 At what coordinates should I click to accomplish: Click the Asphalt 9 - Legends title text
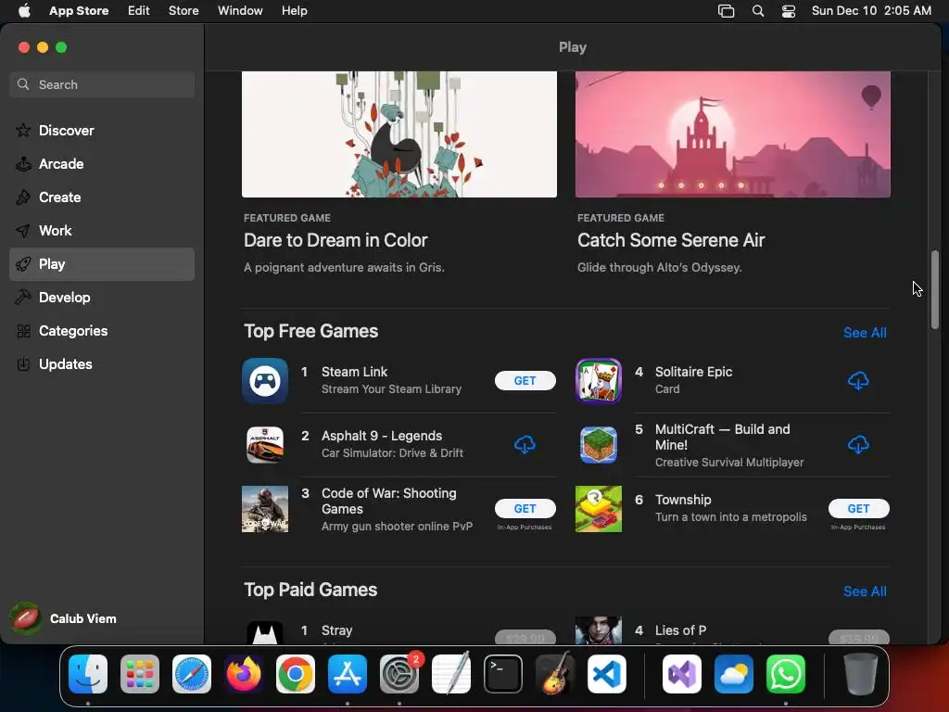pyautogui.click(x=381, y=436)
